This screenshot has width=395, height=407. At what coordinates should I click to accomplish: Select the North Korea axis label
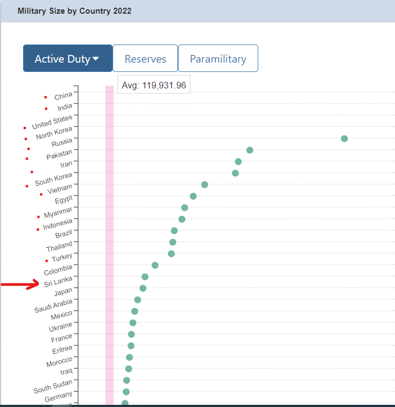coord(54,133)
